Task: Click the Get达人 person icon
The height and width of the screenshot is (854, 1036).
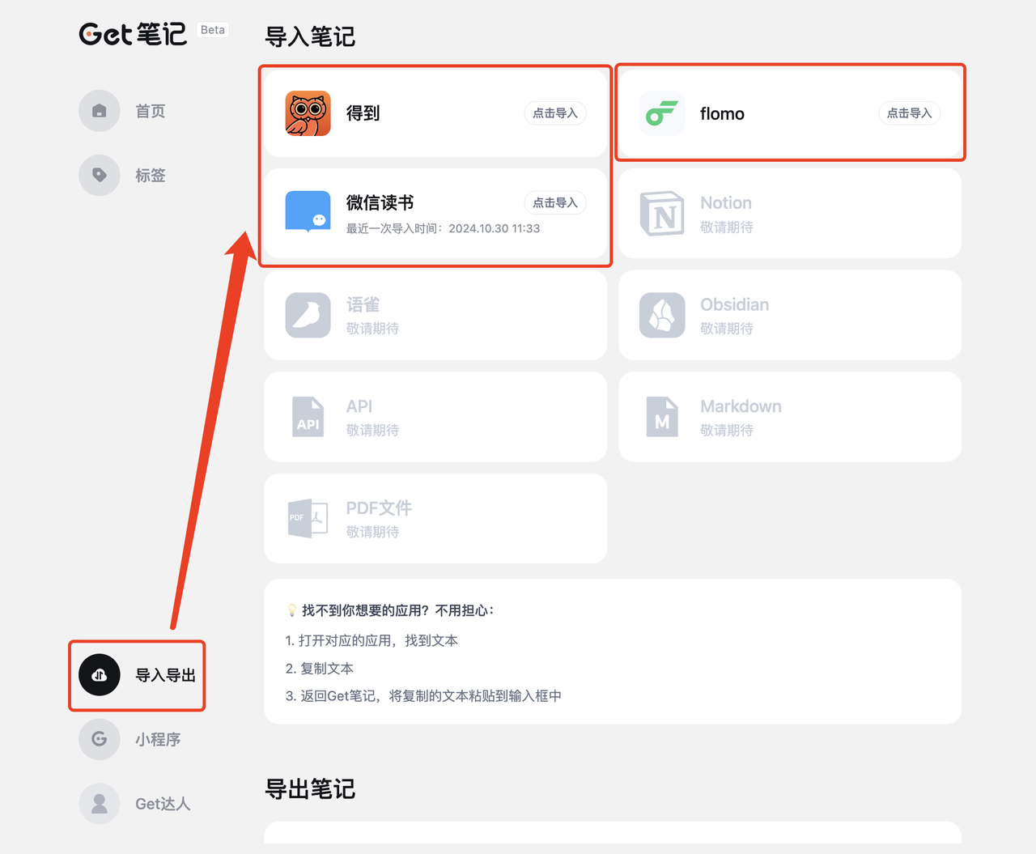Action: pos(100,803)
